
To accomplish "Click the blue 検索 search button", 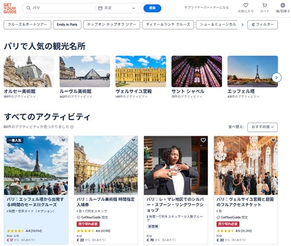I will [x=152, y=8].
